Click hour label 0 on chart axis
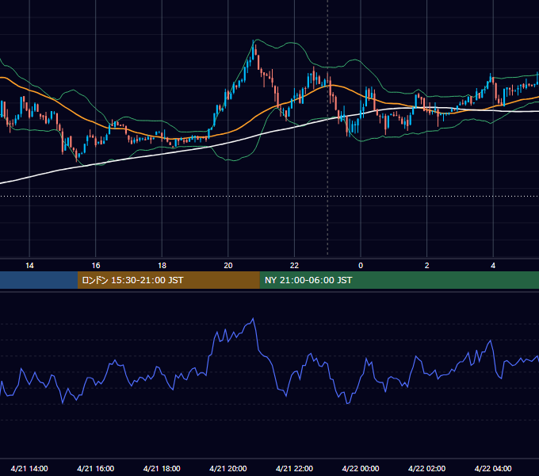 [361, 266]
